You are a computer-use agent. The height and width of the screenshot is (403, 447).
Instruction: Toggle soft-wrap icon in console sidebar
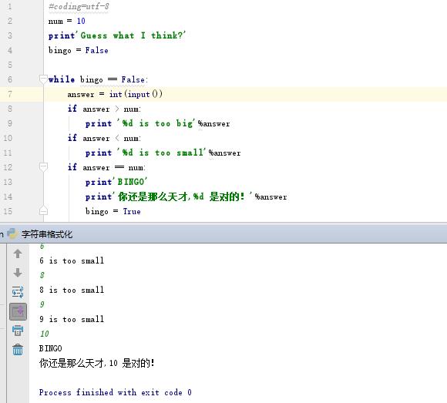point(18,292)
